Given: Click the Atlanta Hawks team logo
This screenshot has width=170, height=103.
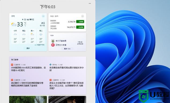Looking at the screenshot, I should coord(53,45).
